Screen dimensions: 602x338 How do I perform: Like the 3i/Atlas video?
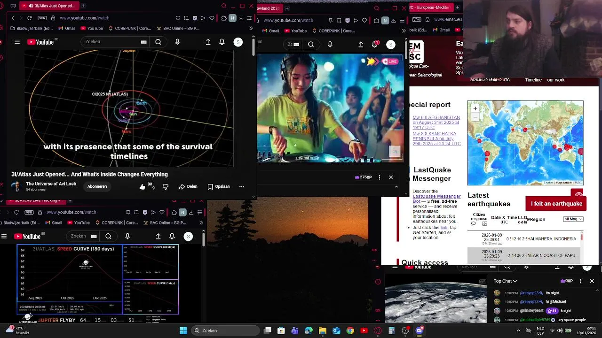[x=143, y=187]
